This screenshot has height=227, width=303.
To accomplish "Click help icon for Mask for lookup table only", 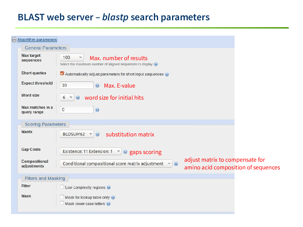I will point(113,197).
